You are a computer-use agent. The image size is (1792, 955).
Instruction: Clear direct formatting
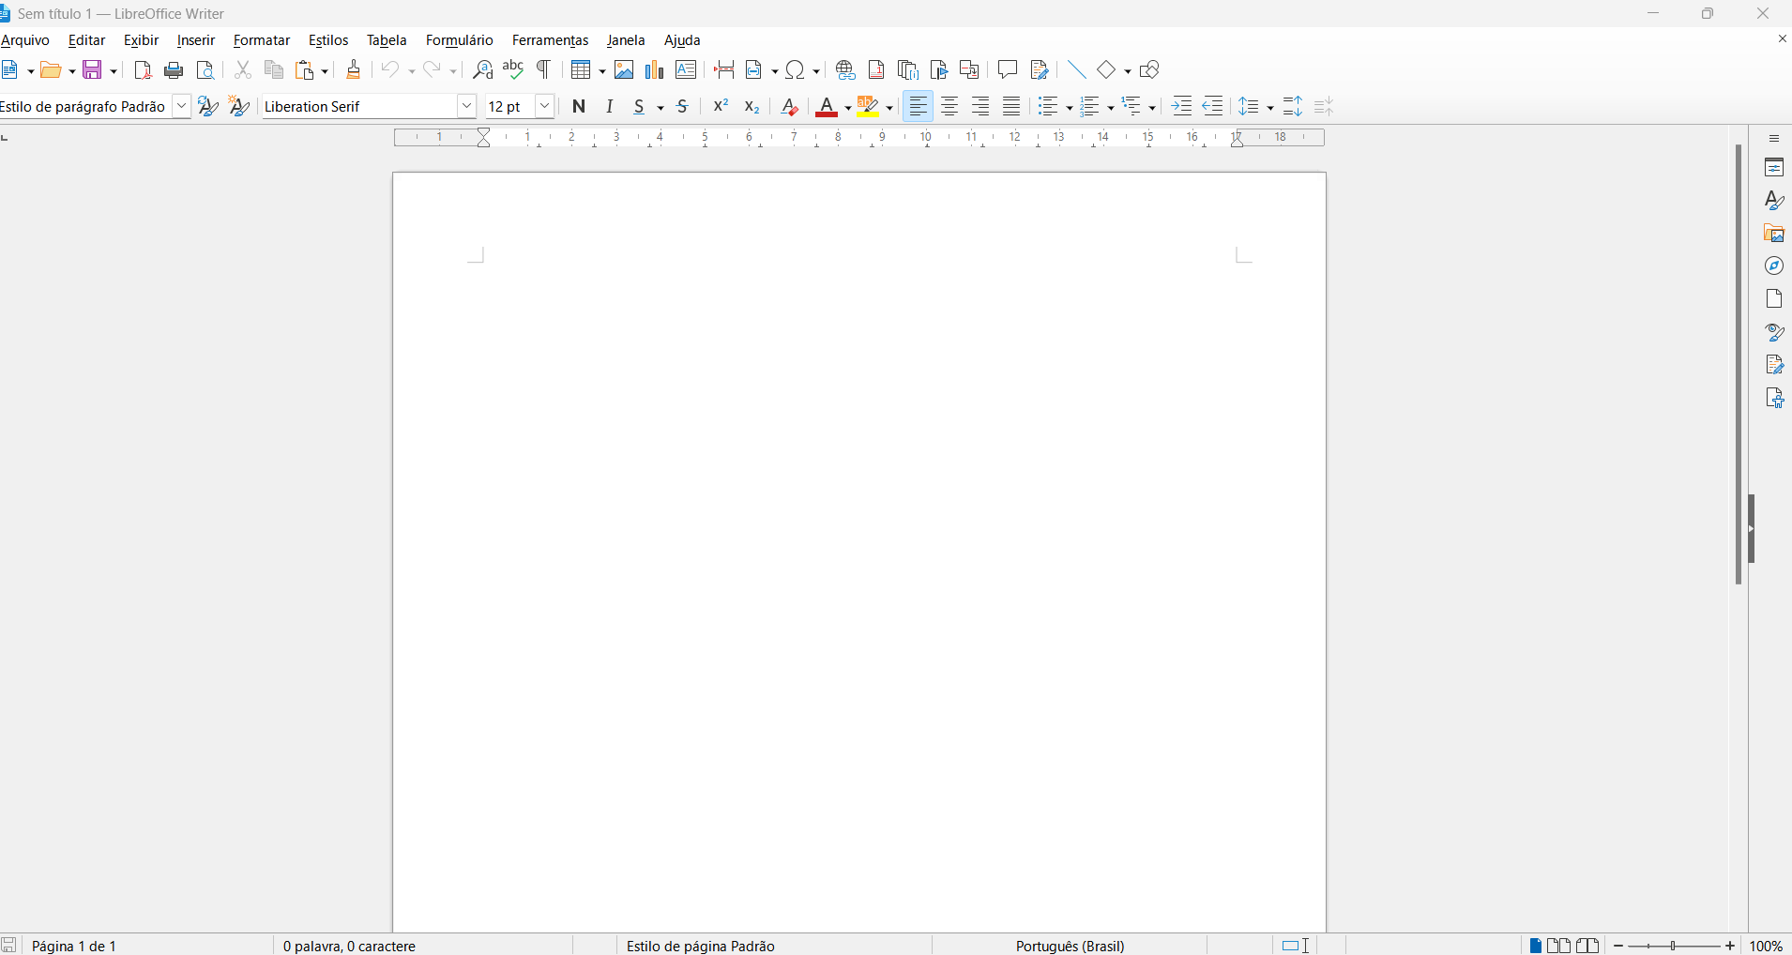click(790, 107)
